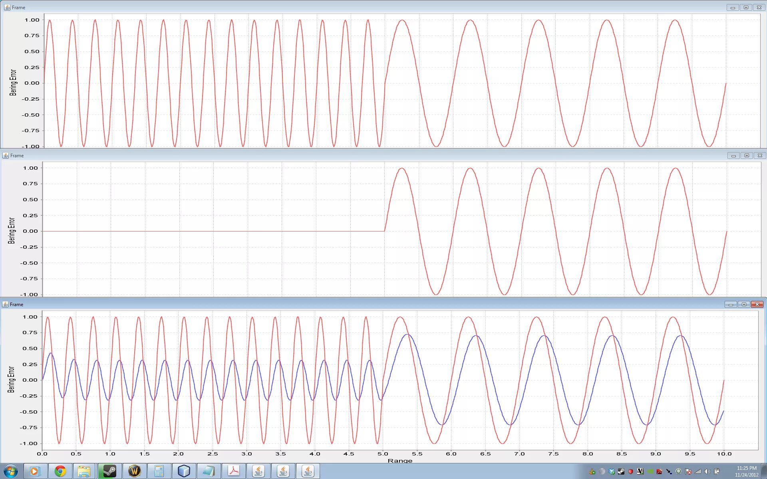Open the Dropbox tray icon

point(612,471)
